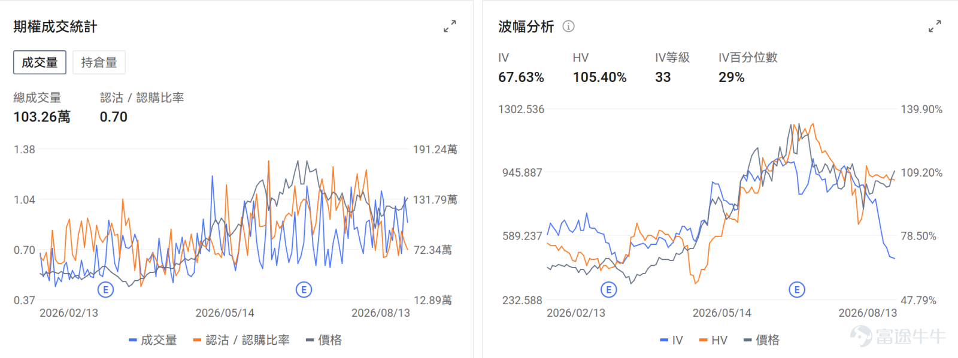The width and height of the screenshot is (958, 358).
Task: Click the total volume value 103.26萬
Action: tap(42, 117)
